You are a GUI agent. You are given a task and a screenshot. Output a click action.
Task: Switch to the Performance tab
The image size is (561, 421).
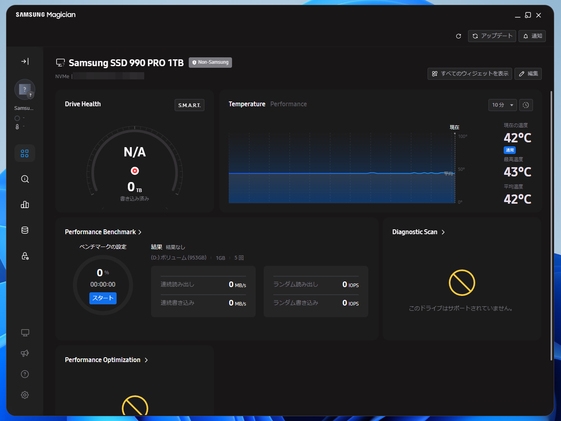tap(289, 104)
